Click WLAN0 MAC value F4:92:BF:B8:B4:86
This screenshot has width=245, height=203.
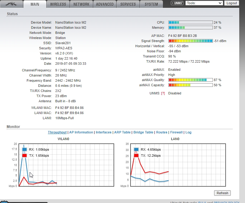(69, 108)
